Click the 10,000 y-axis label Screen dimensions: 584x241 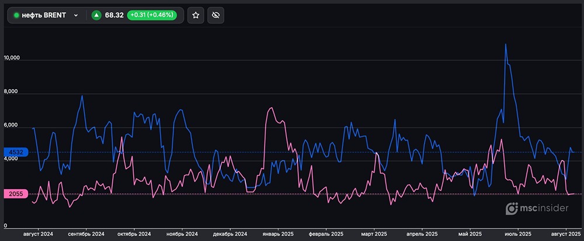coord(12,58)
